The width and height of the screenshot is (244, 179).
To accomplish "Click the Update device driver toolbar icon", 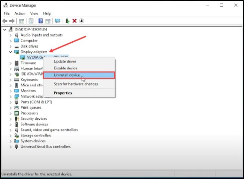I will (68, 21).
